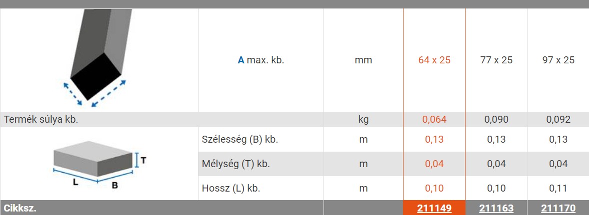Select the 77 x 25 size cell
Viewport: 589px width, 215px height.
click(x=496, y=60)
